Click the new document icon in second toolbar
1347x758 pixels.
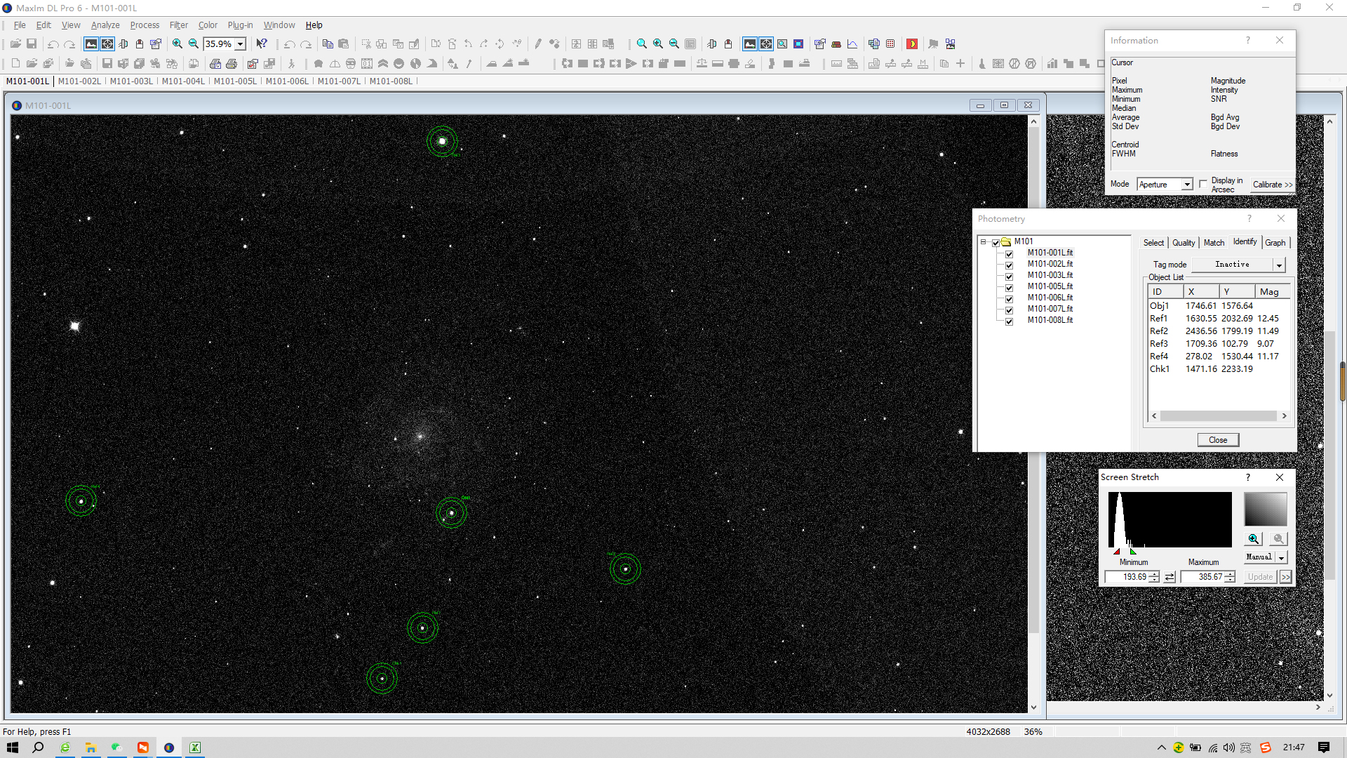coord(15,63)
